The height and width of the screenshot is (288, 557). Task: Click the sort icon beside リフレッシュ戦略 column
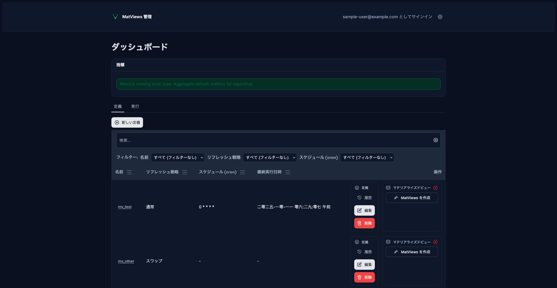185,172
